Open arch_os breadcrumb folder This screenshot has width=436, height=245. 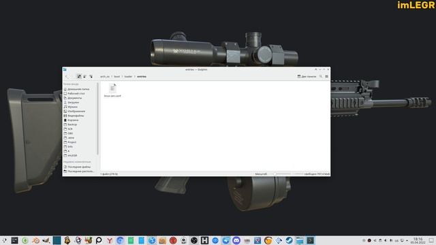click(x=105, y=76)
